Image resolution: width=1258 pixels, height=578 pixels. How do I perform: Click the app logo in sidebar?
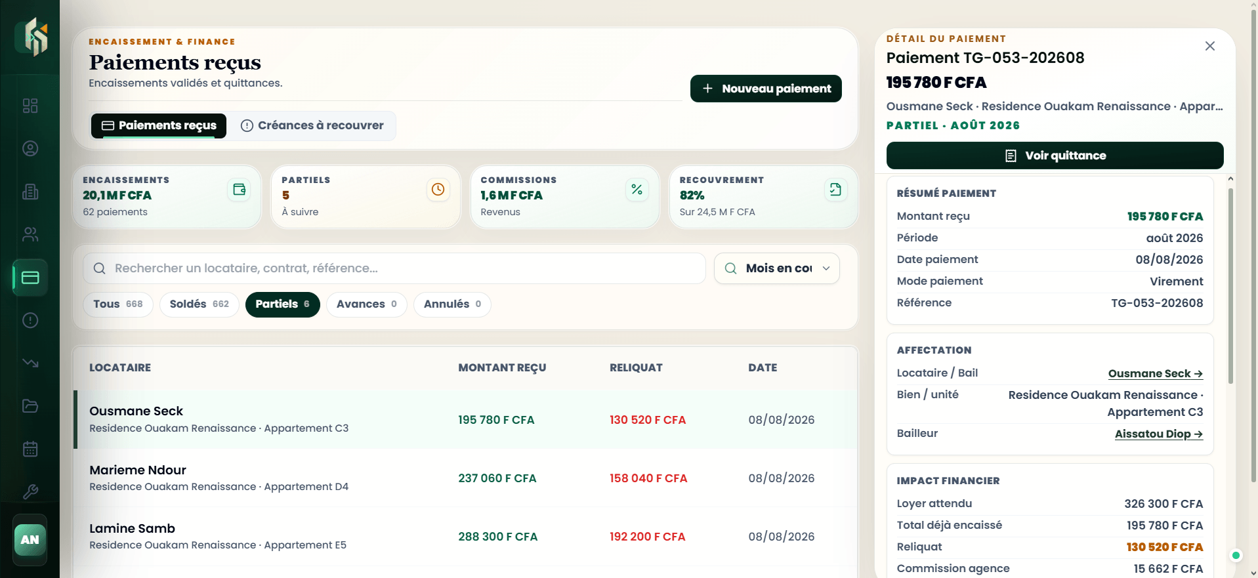[31, 37]
